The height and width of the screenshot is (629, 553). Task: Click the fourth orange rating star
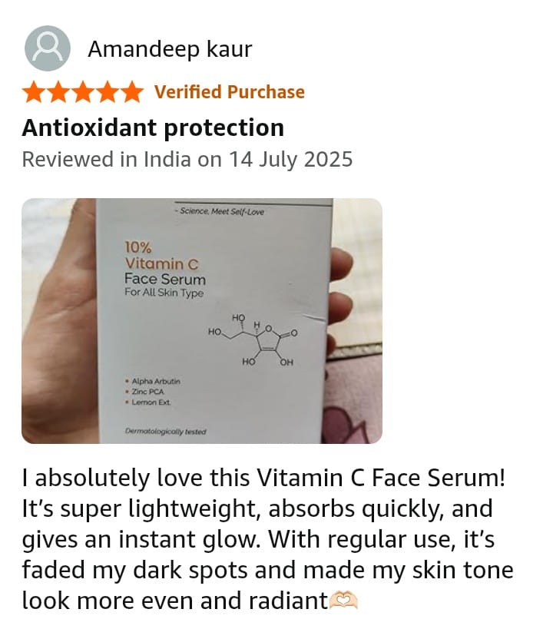107,92
